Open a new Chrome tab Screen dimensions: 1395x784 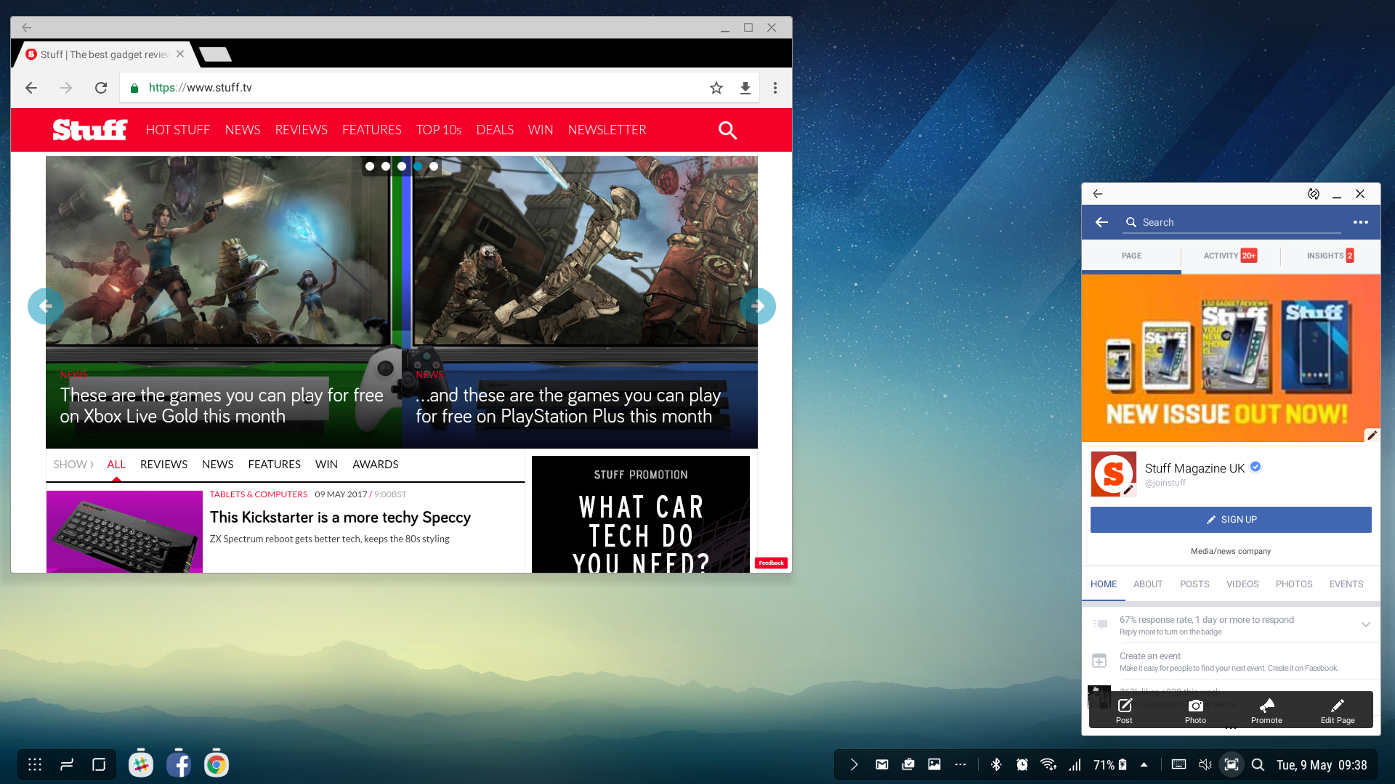tap(215, 54)
